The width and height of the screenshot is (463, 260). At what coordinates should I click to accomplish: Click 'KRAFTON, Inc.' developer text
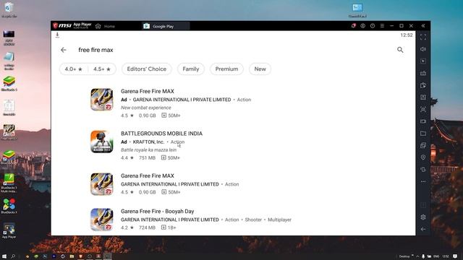click(x=148, y=142)
